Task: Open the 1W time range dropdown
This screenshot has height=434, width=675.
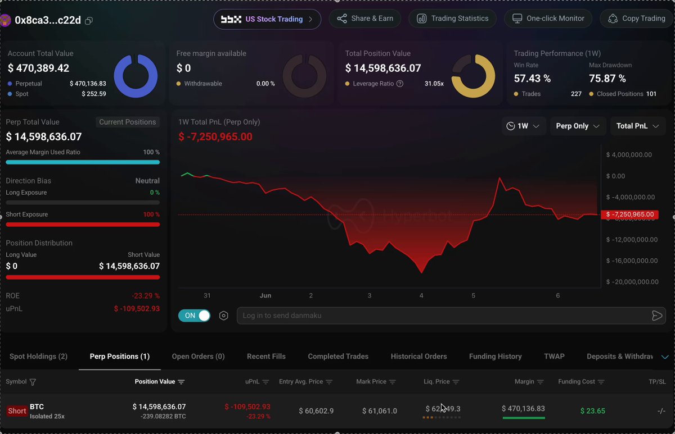Action: pos(523,126)
